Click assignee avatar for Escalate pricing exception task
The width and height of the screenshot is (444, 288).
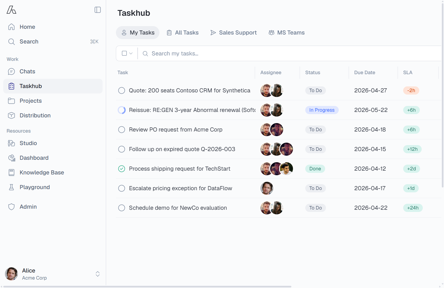pyautogui.click(x=267, y=188)
